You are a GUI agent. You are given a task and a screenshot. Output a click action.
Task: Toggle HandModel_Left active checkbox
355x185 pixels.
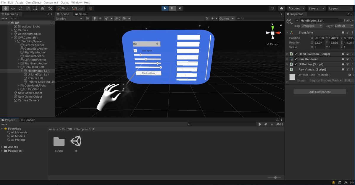297,21
